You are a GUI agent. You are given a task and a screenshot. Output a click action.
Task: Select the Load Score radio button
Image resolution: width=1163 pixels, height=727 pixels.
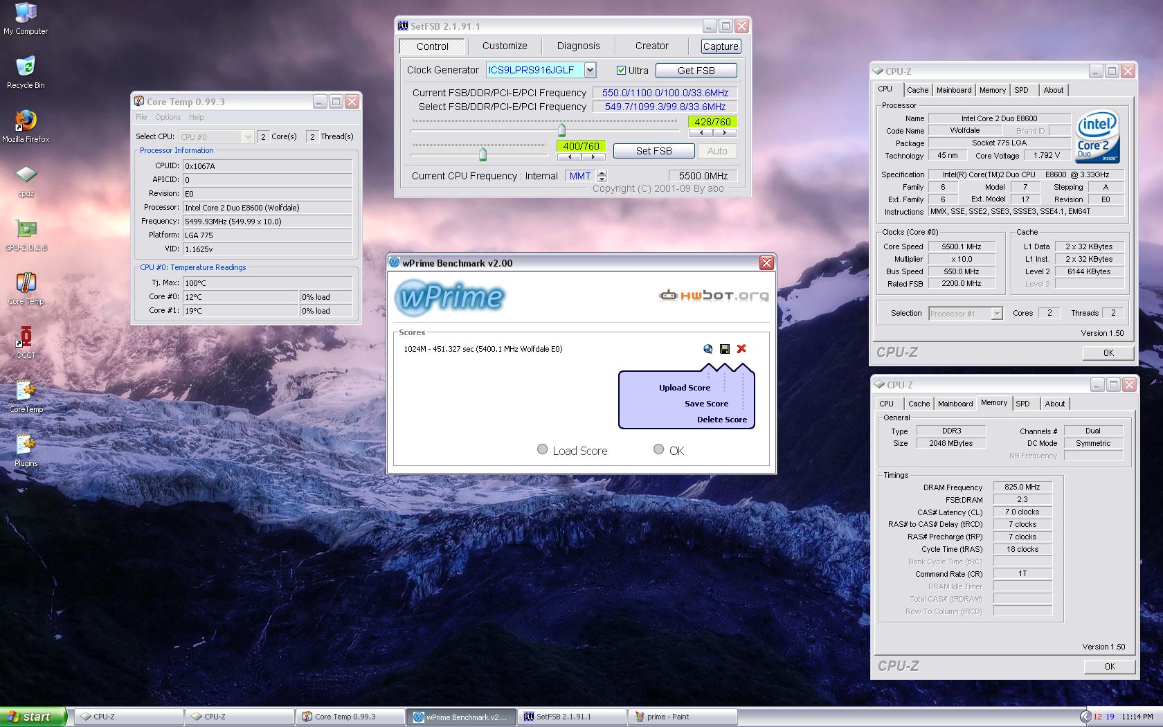click(x=543, y=449)
